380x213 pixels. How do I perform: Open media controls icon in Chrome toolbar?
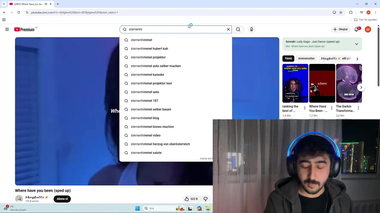361,12
